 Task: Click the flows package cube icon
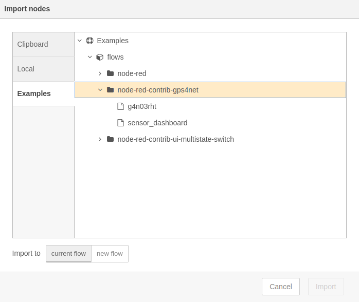[100, 57]
